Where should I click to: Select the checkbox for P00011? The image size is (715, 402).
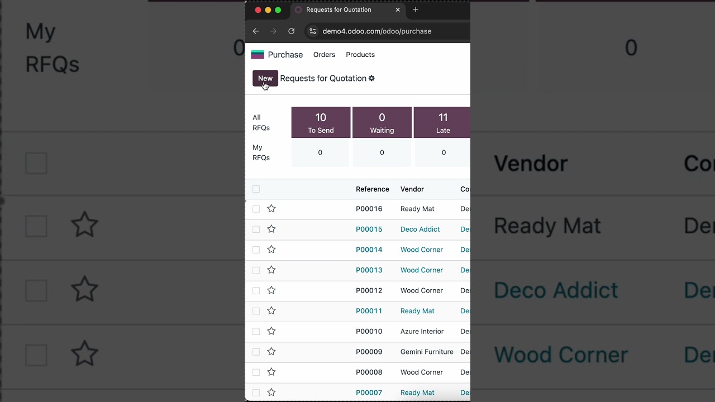(x=256, y=310)
